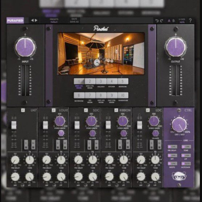Open the UI Size dropdown
The image size is (202, 202).
182,21
